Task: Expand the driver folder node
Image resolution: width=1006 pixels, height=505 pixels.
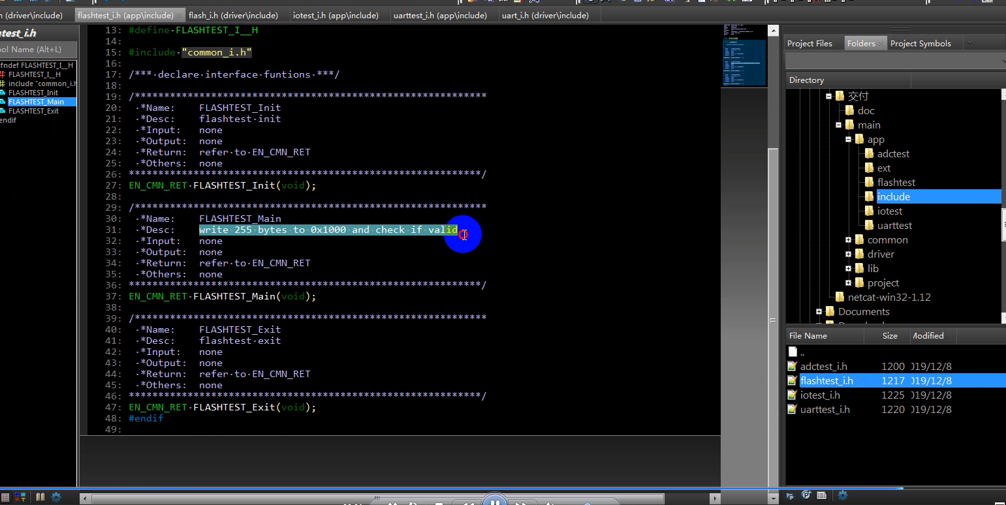Action: coord(849,254)
